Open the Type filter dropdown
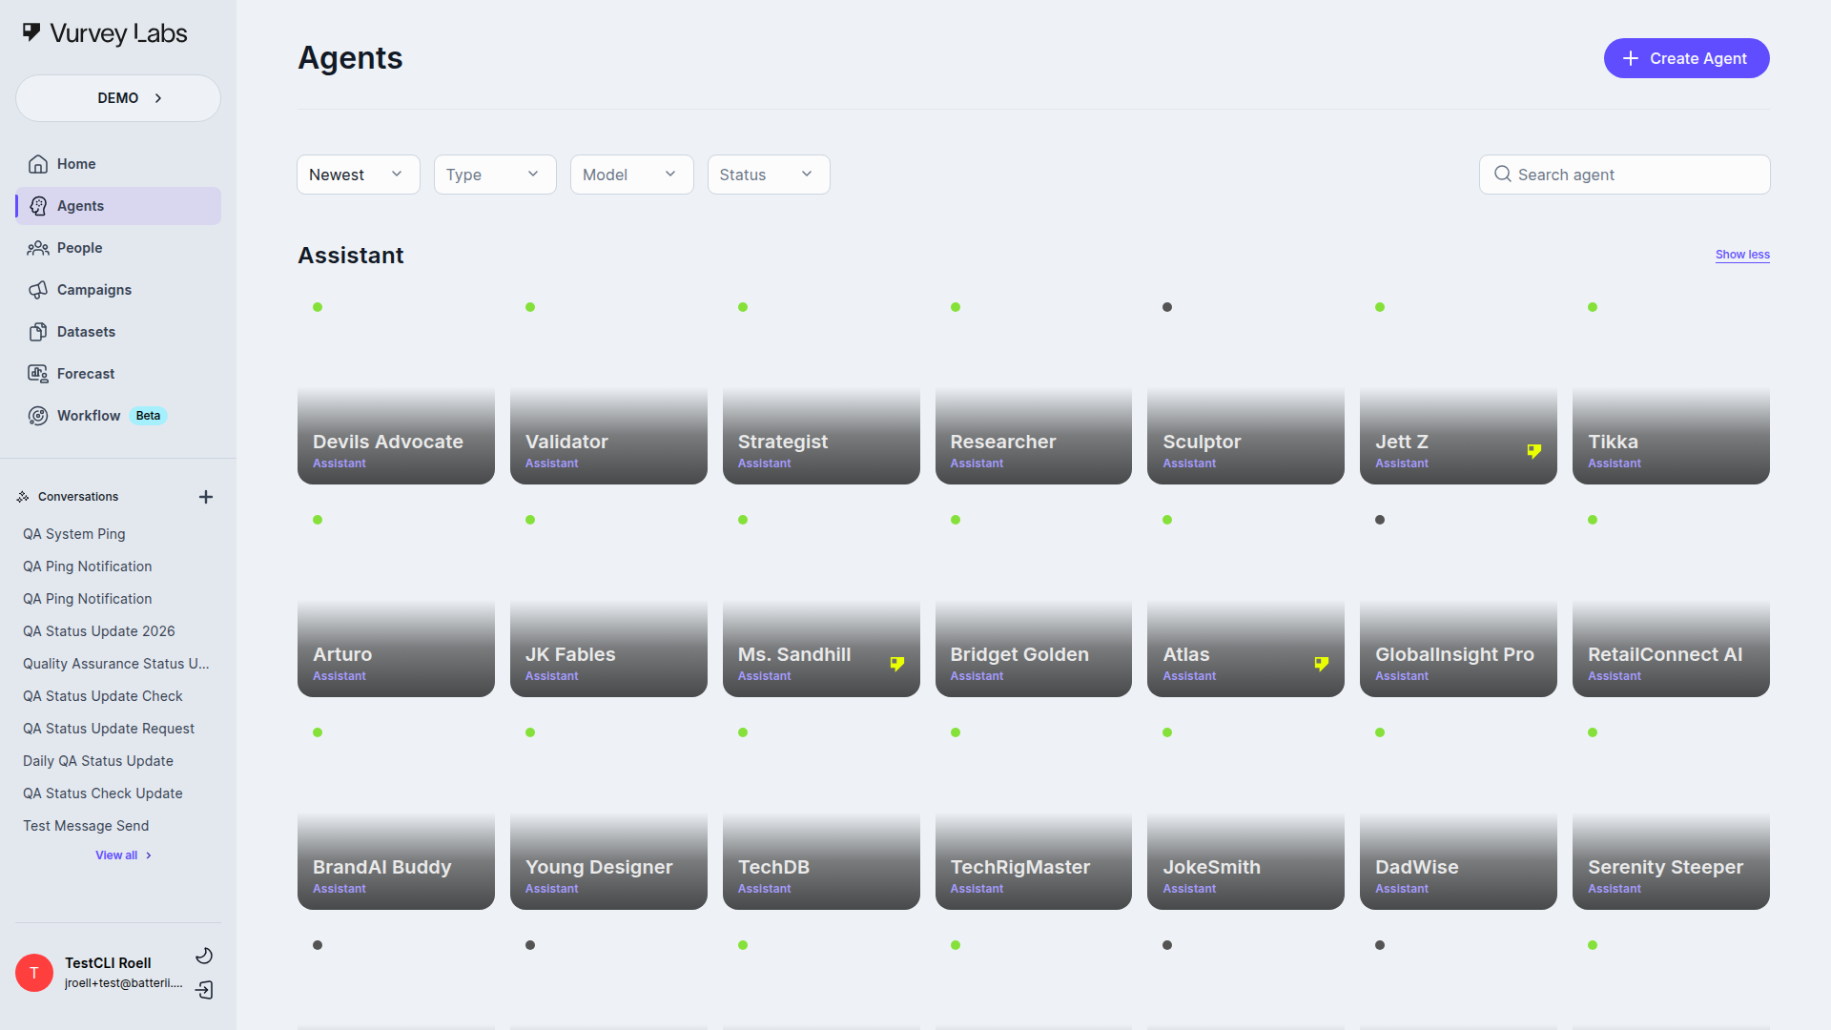 pyautogui.click(x=494, y=175)
